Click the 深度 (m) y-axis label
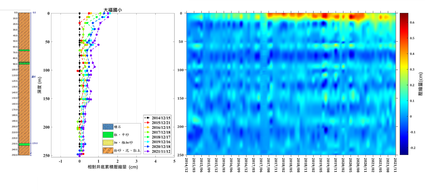The height and width of the screenshot is (190, 425). pyautogui.click(x=40, y=85)
